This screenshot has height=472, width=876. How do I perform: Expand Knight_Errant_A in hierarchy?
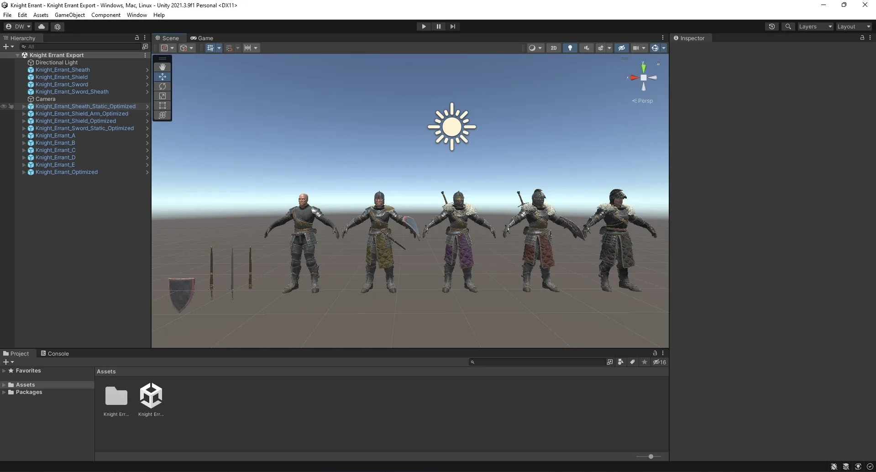pos(24,136)
